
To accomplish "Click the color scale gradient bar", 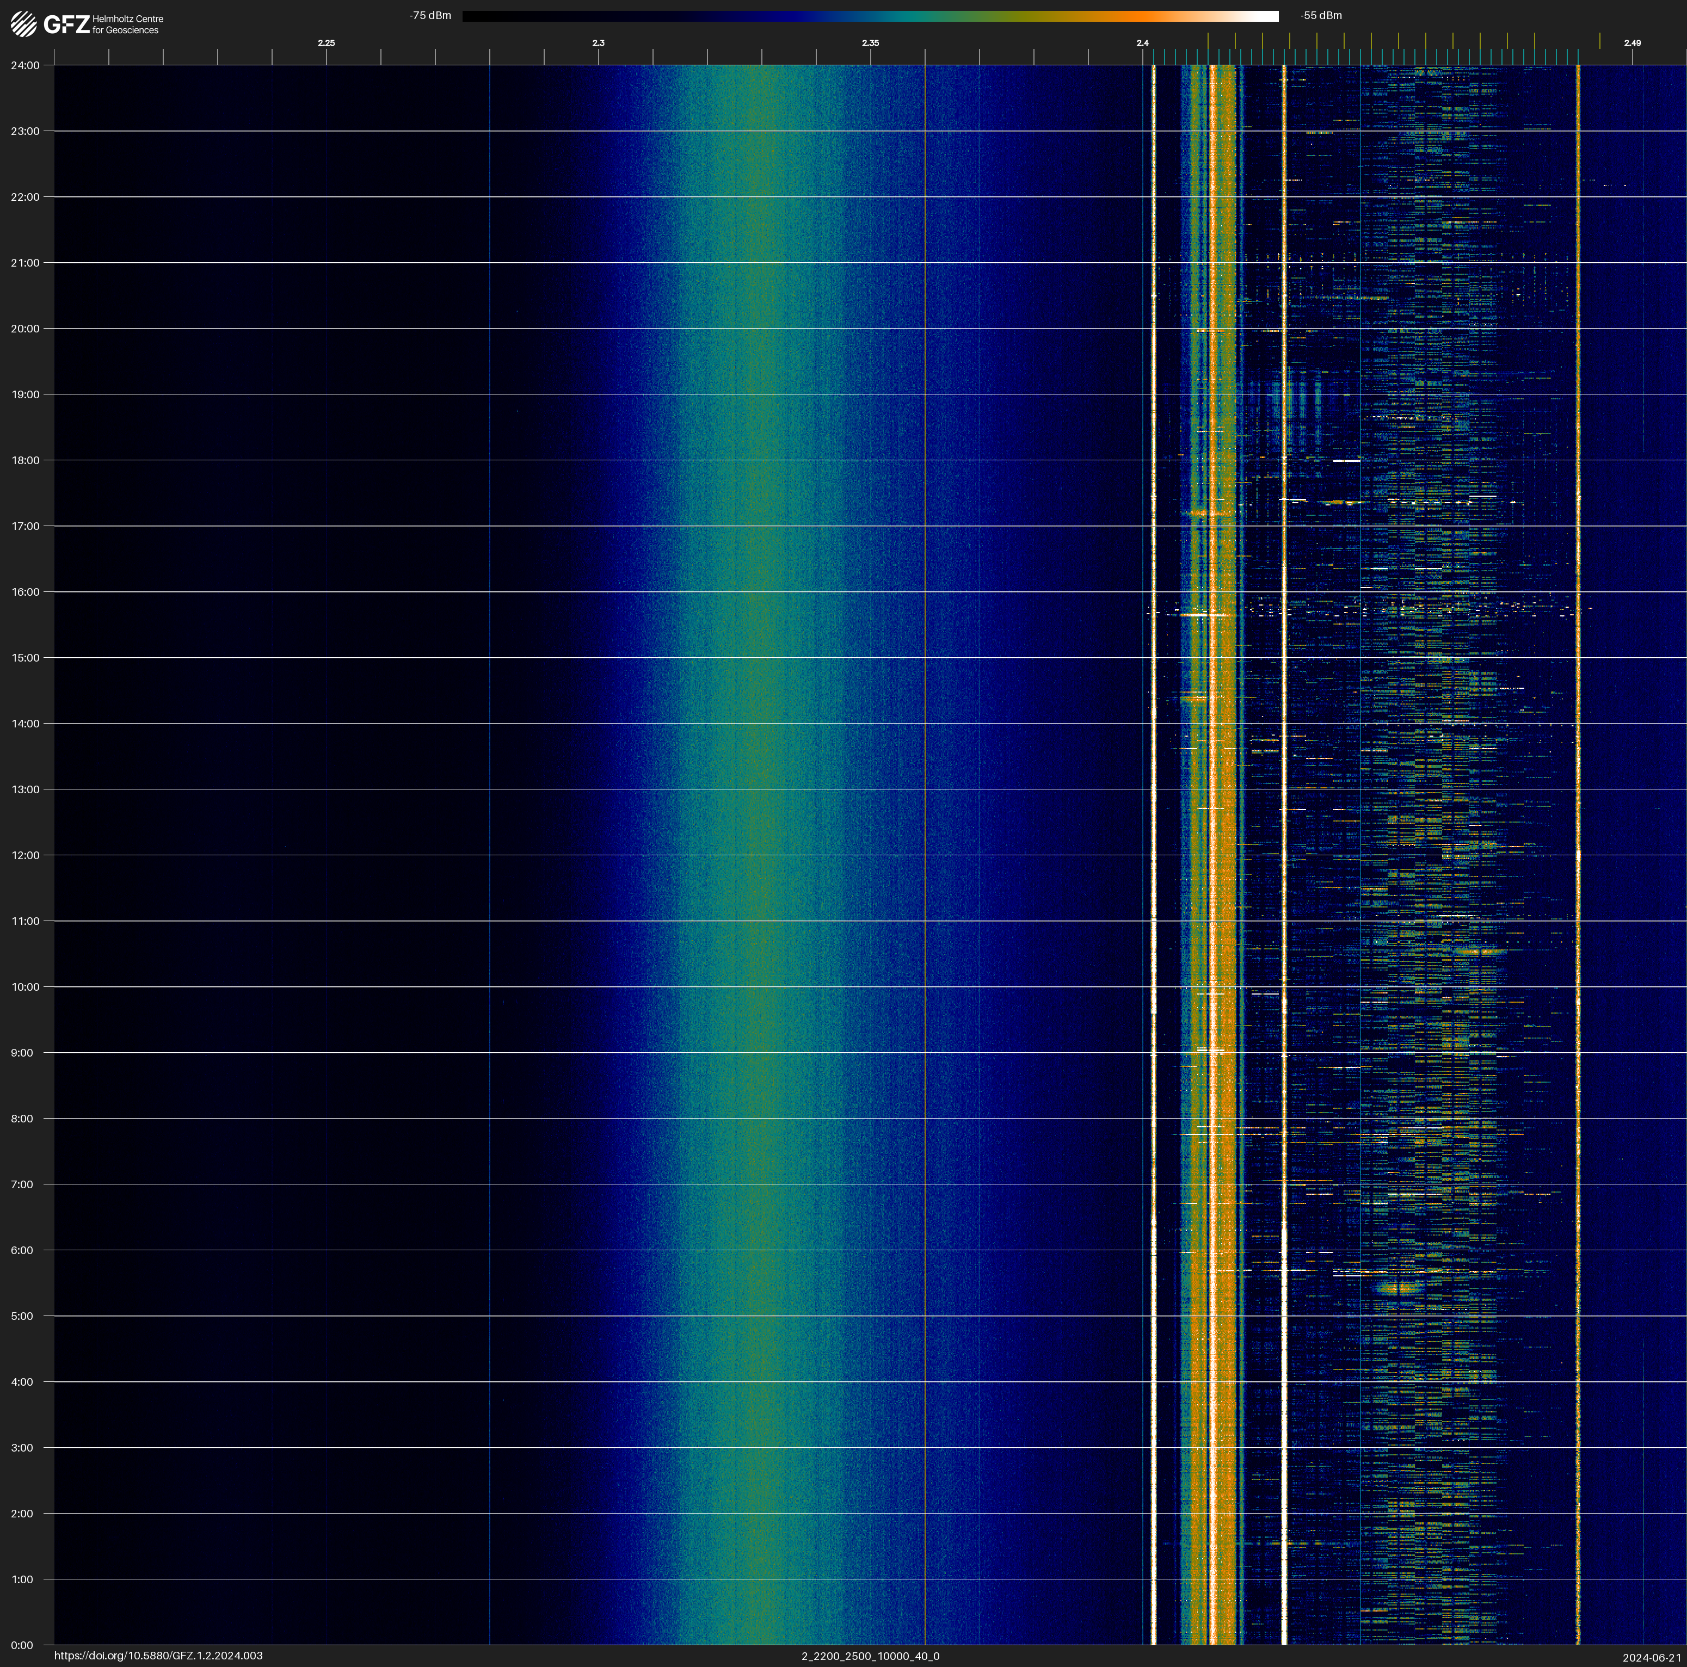I will coord(870,16).
